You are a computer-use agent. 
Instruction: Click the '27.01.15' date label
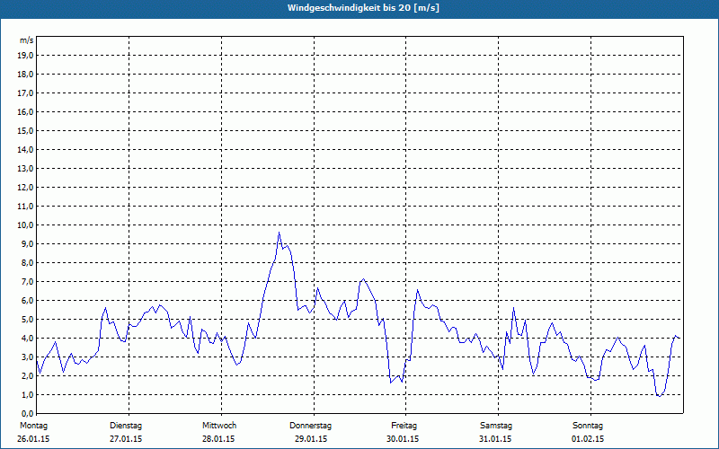[x=126, y=439]
